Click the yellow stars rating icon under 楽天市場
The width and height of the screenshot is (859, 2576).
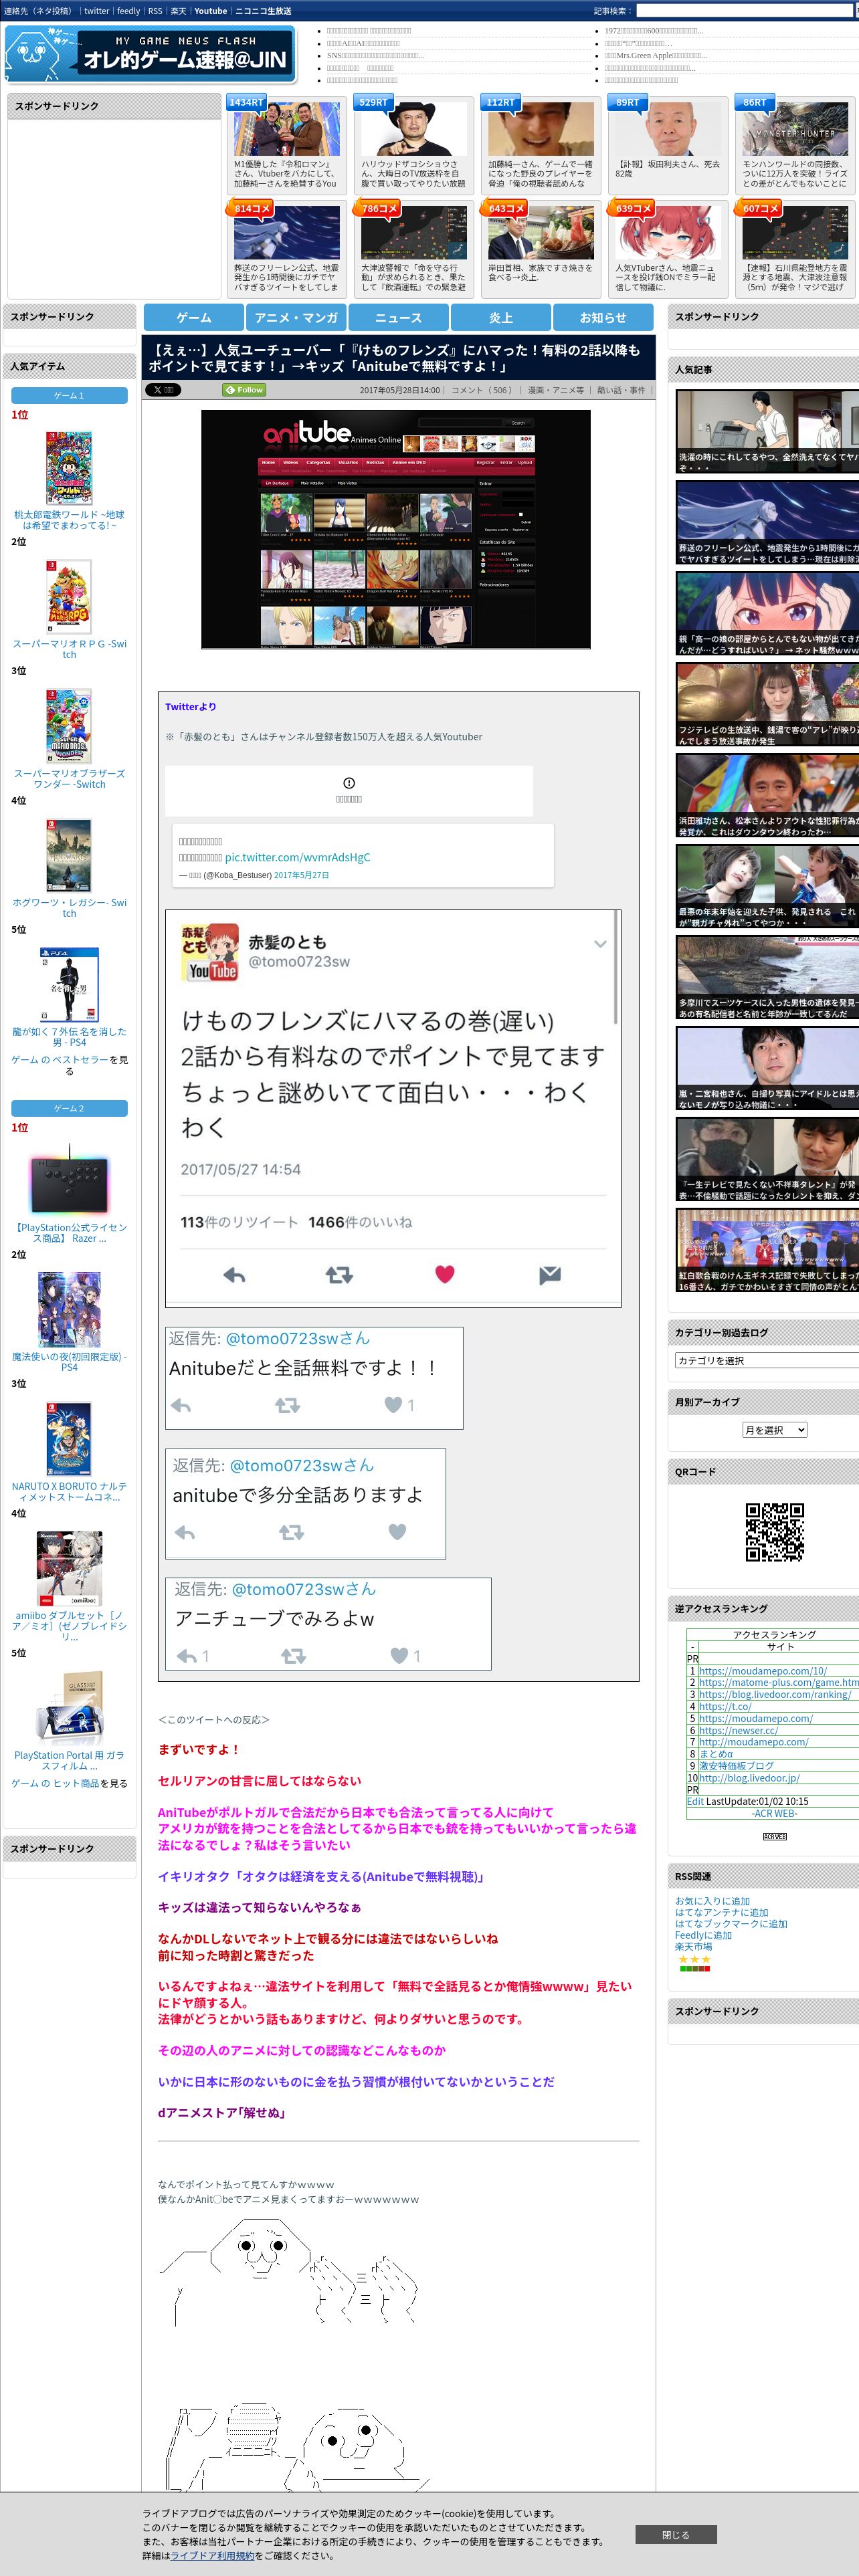tap(695, 1959)
